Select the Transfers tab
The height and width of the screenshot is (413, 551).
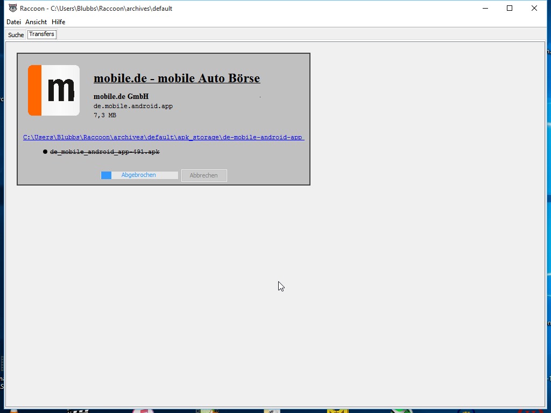(42, 34)
